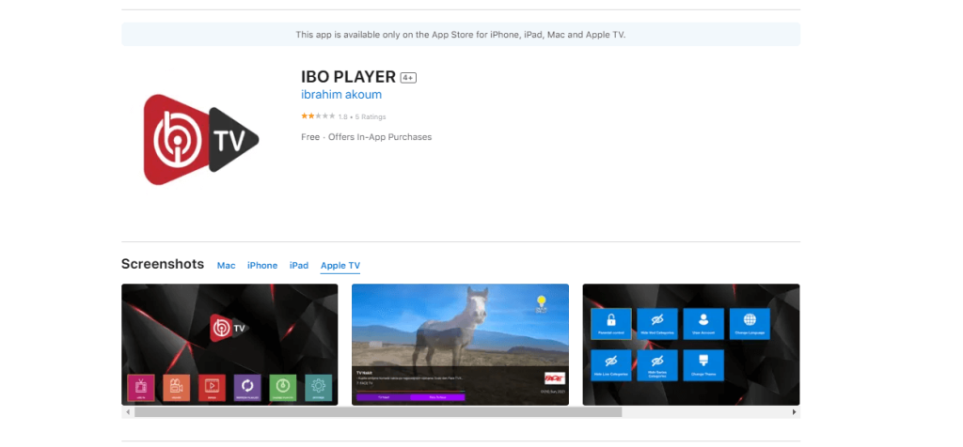Switch to the Mac screenshots tab
The width and height of the screenshot is (963, 447).
(226, 266)
